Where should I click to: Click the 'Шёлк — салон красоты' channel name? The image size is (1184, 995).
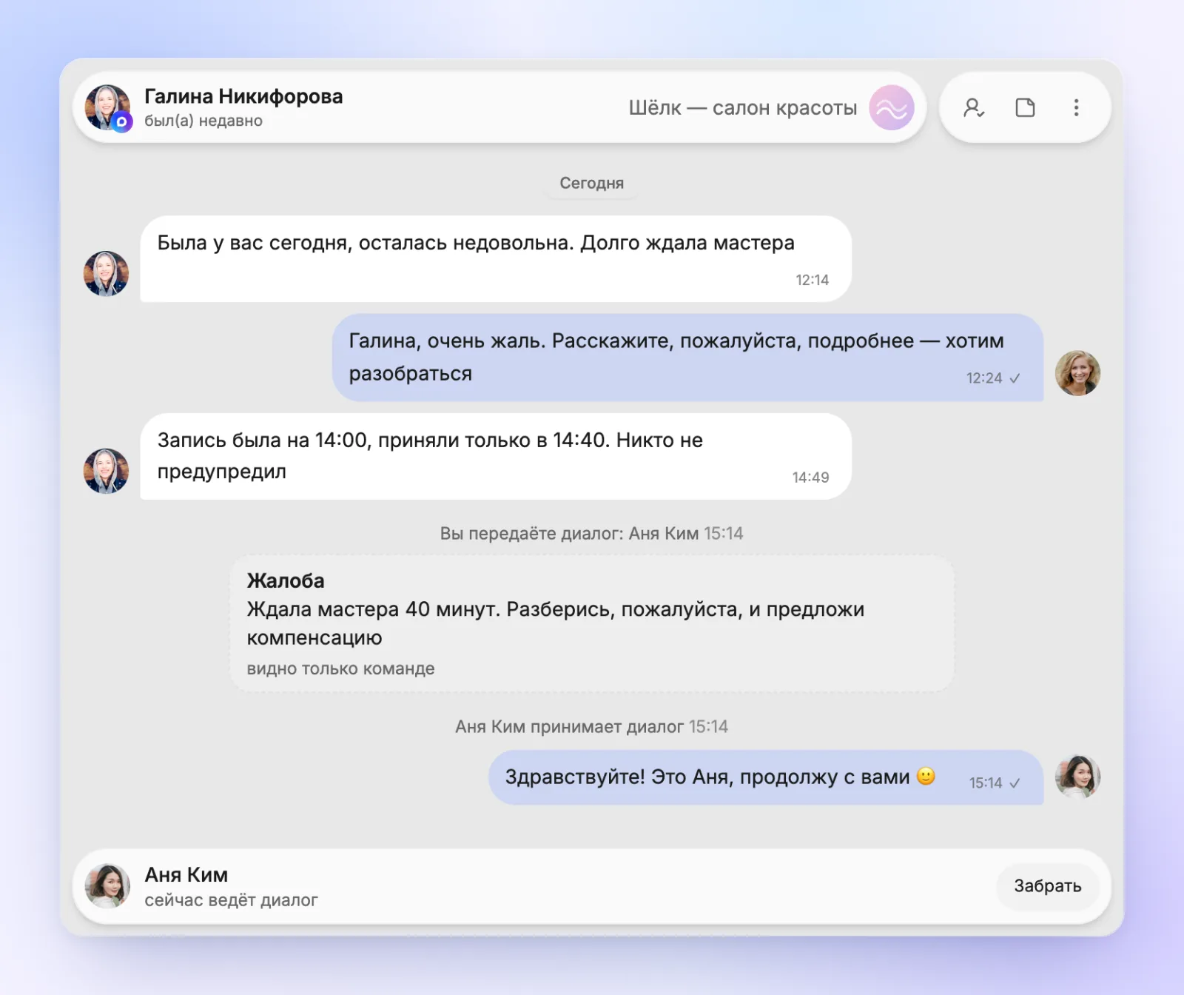tap(743, 108)
